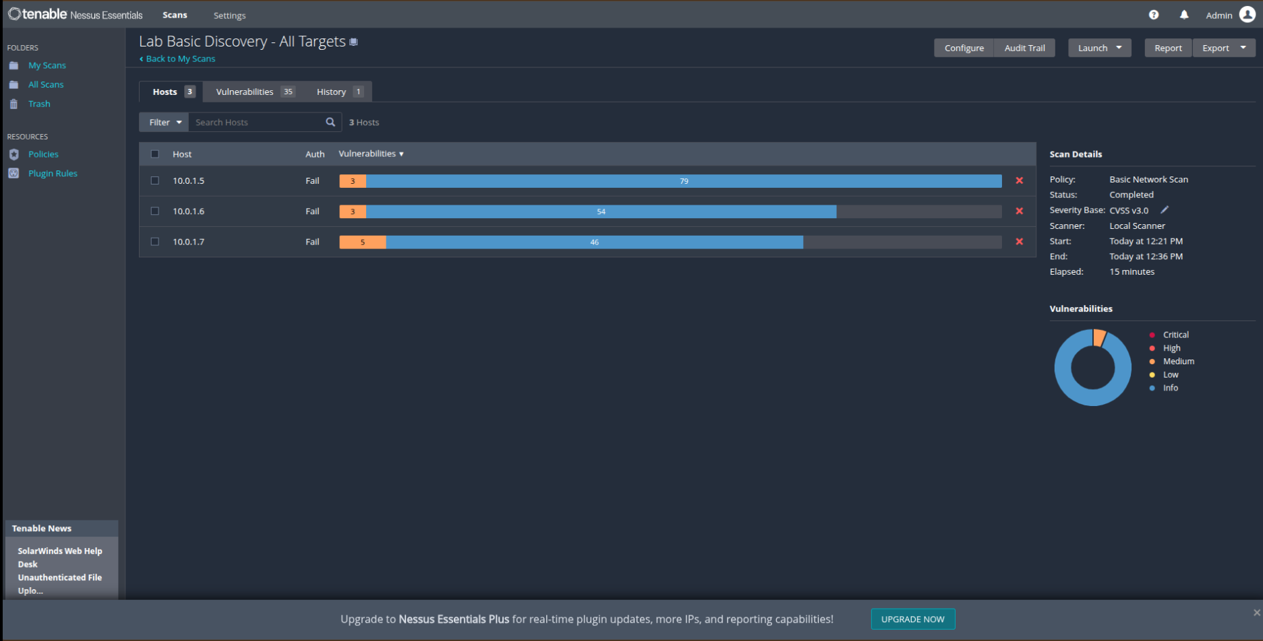Viewport: 1263px width, 641px height.
Task: Click the Tenable Nessus Essentials logo
Action: (76, 14)
